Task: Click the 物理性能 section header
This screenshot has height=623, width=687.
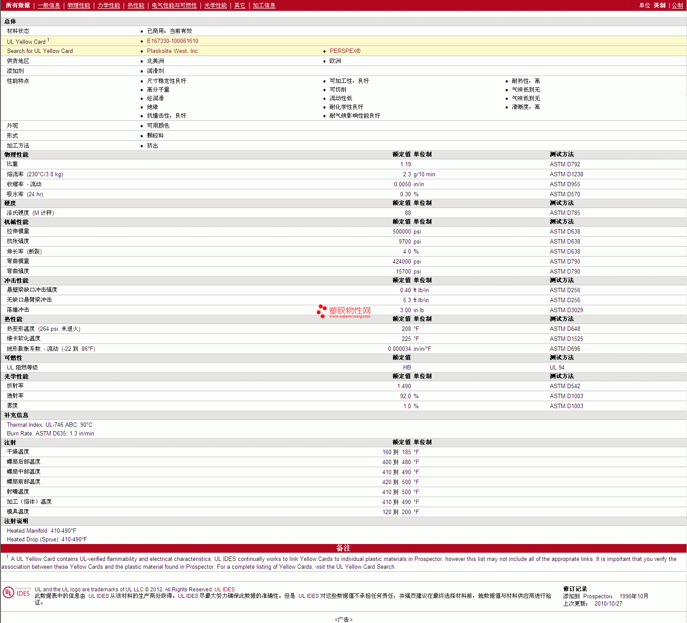Action: (x=16, y=155)
